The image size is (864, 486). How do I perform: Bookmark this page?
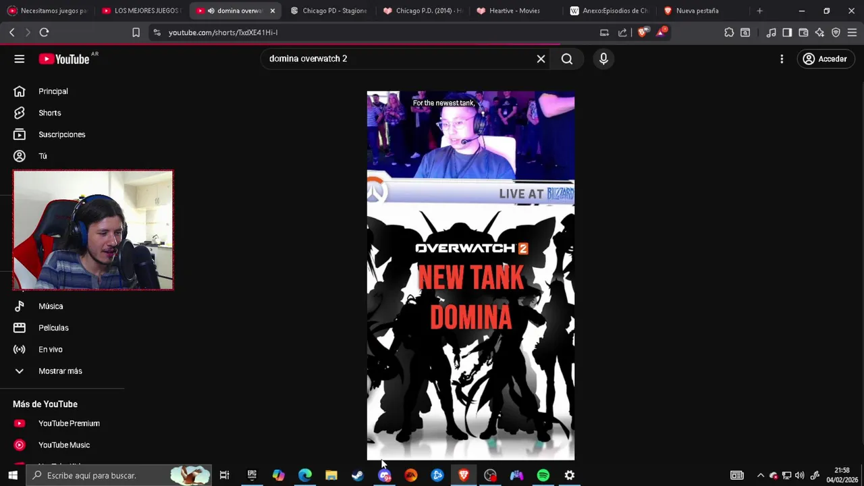pyautogui.click(x=136, y=32)
